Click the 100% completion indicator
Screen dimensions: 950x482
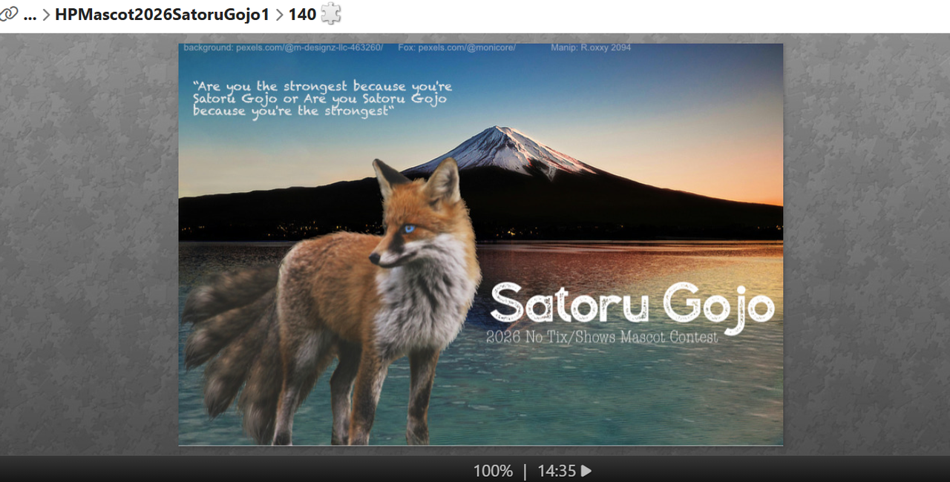click(493, 471)
